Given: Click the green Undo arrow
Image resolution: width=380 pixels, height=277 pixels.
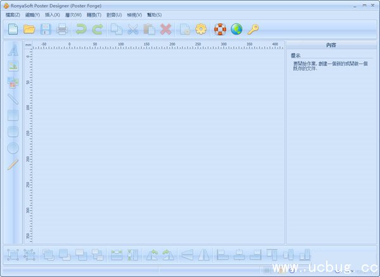Looking at the screenshot, I should 80,28.
